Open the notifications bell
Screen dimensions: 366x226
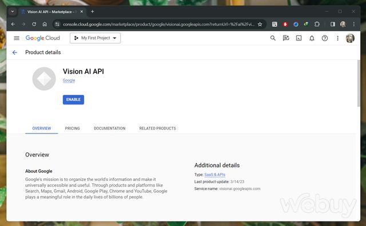(312, 38)
